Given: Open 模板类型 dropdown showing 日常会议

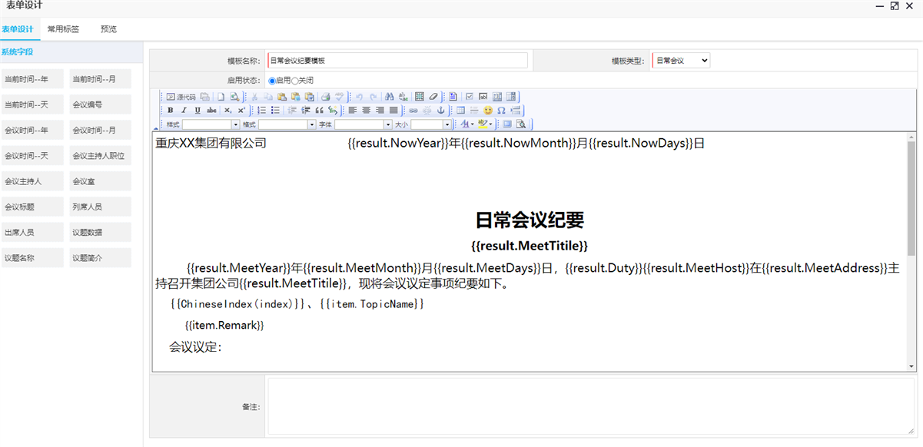Looking at the screenshot, I should pyautogui.click(x=681, y=60).
